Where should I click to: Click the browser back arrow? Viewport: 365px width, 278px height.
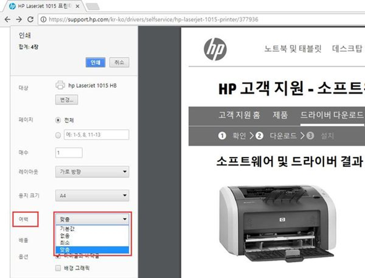(x=7, y=19)
